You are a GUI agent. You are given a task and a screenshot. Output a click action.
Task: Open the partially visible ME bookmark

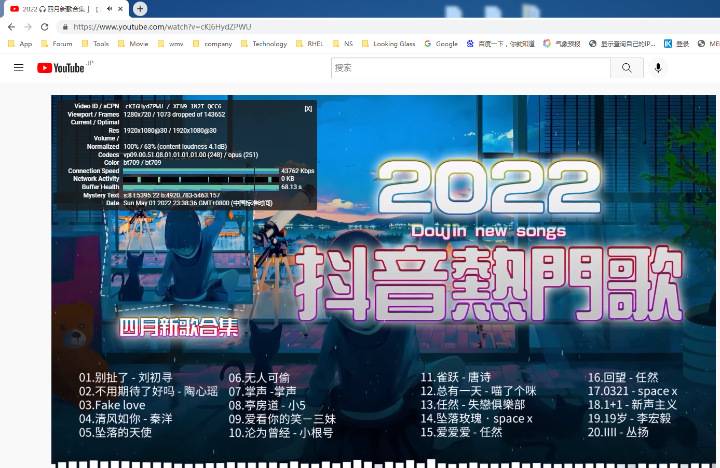(x=709, y=44)
